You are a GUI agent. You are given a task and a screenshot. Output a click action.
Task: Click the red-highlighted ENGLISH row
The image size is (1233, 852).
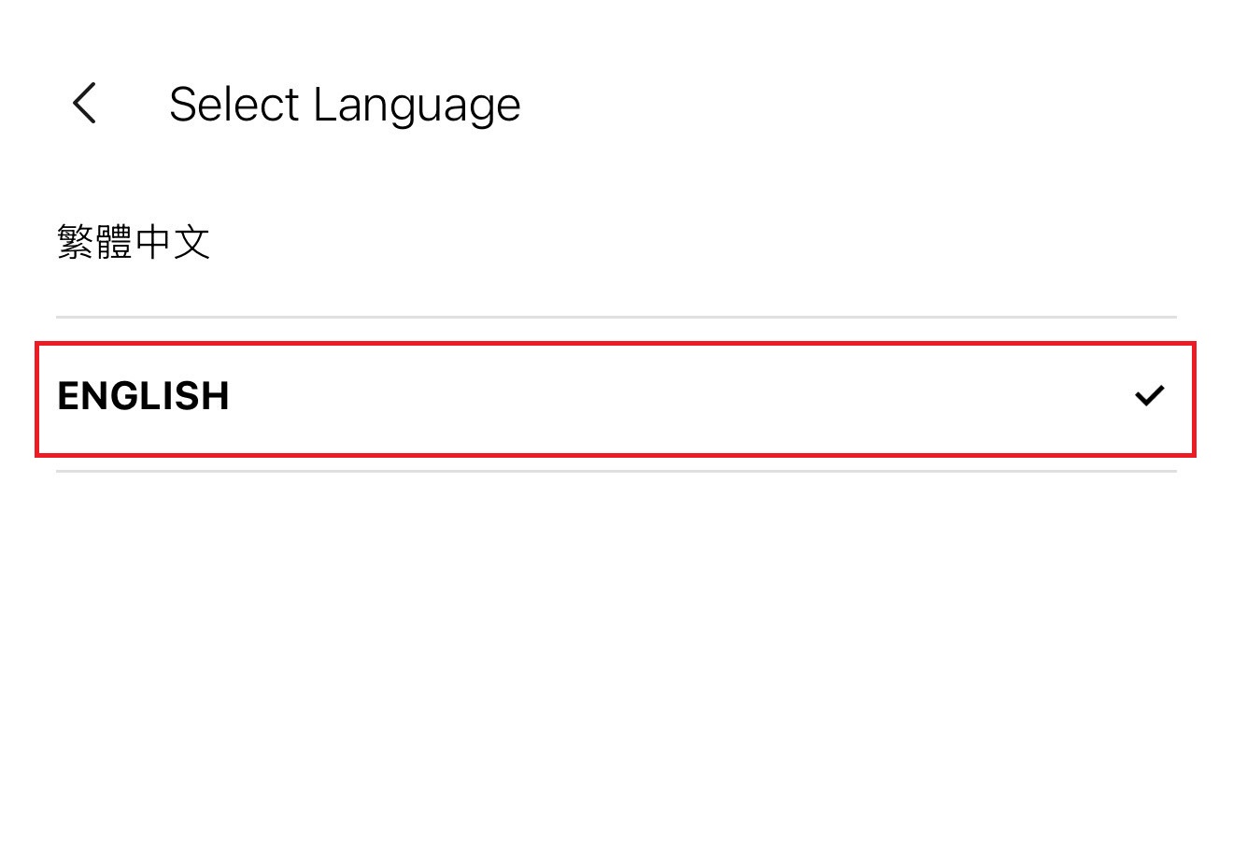coord(615,398)
